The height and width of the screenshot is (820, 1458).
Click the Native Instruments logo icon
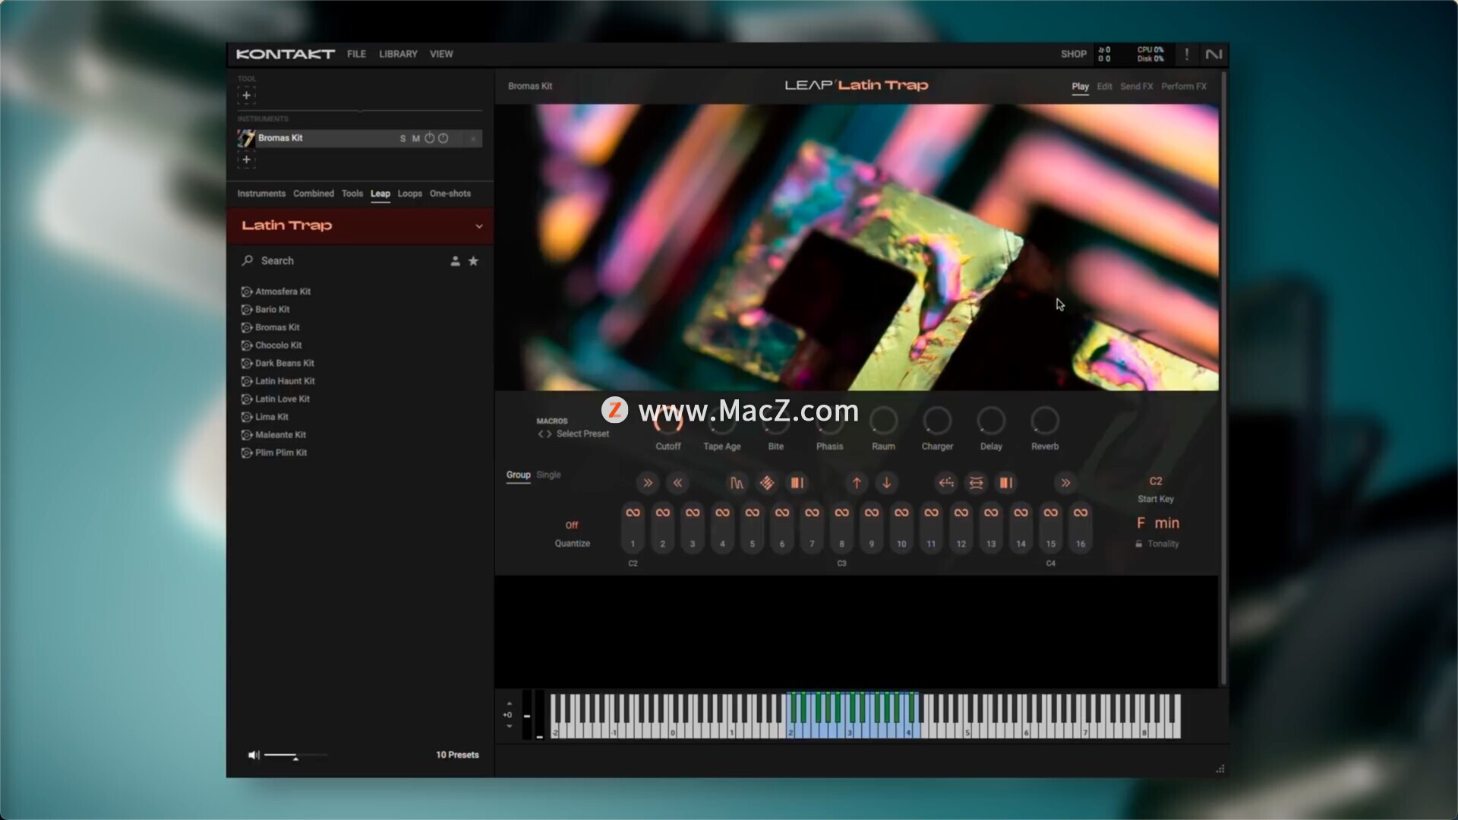click(x=1213, y=54)
